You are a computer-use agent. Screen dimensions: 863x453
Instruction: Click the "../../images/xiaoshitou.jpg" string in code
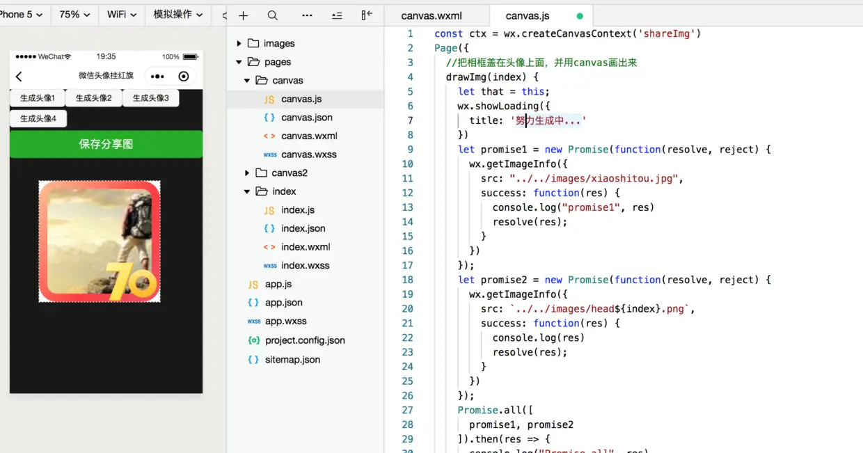(x=594, y=178)
